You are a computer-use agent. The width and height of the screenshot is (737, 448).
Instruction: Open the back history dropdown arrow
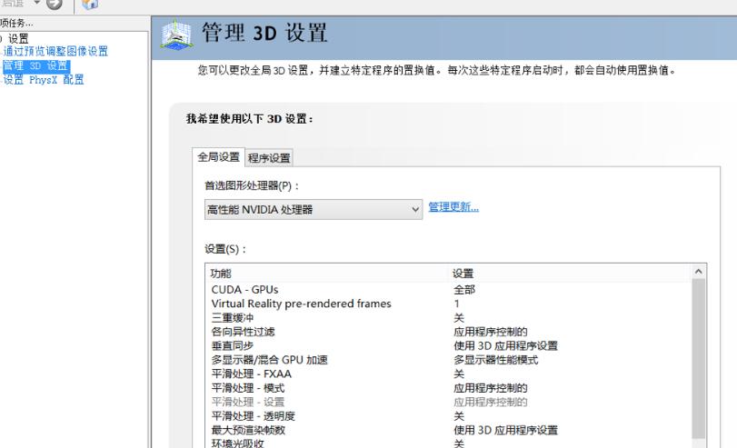tap(36, 4)
